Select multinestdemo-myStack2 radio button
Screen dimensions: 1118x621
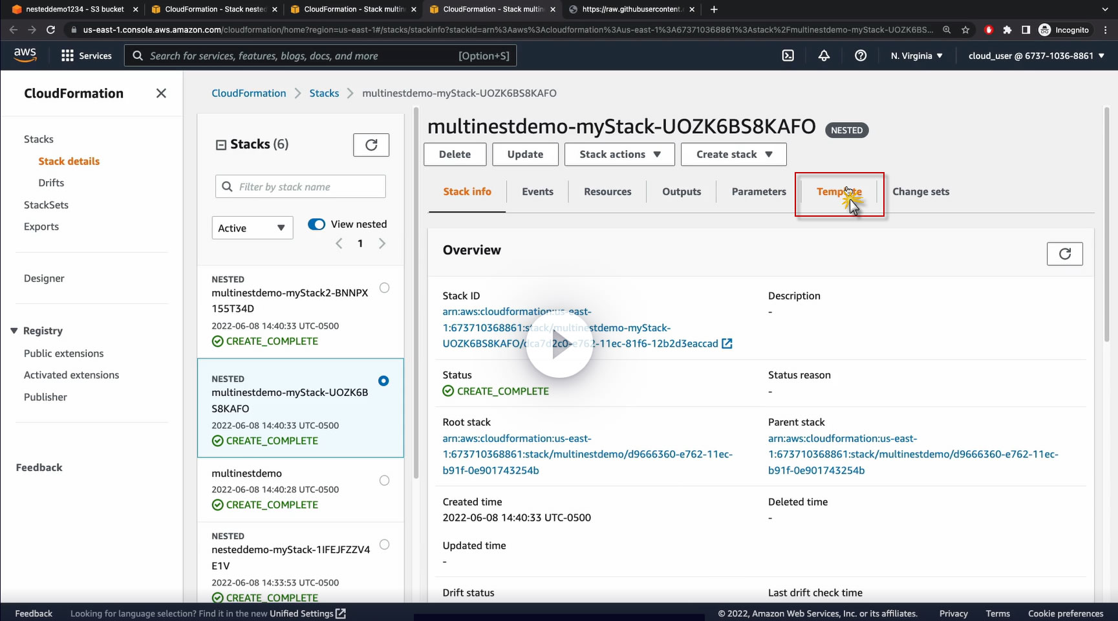384,288
